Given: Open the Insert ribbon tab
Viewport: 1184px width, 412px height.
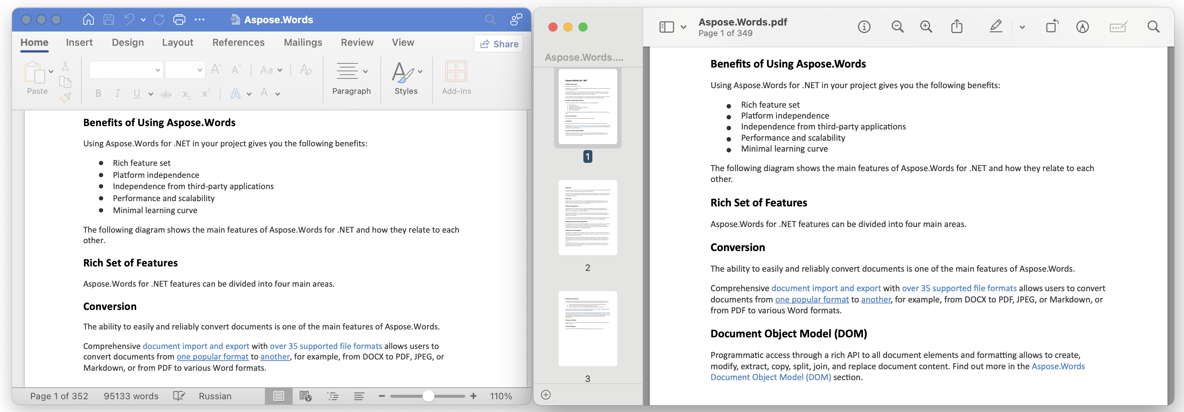Looking at the screenshot, I should pyautogui.click(x=78, y=42).
